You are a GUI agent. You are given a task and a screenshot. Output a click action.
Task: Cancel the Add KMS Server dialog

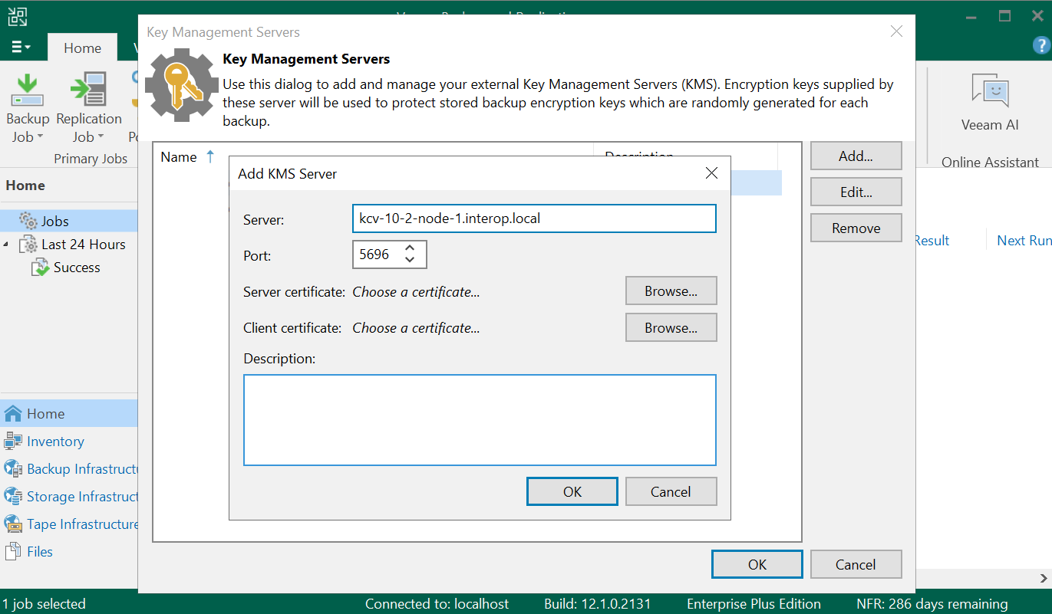pyautogui.click(x=671, y=492)
